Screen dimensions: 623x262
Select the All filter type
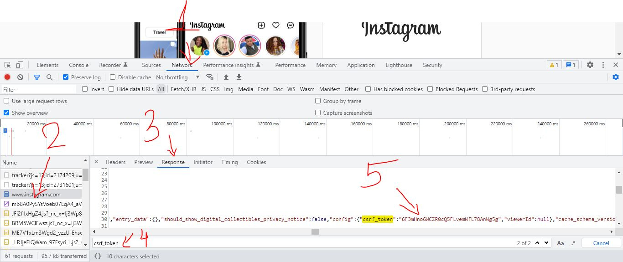pyautogui.click(x=161, y=89)
